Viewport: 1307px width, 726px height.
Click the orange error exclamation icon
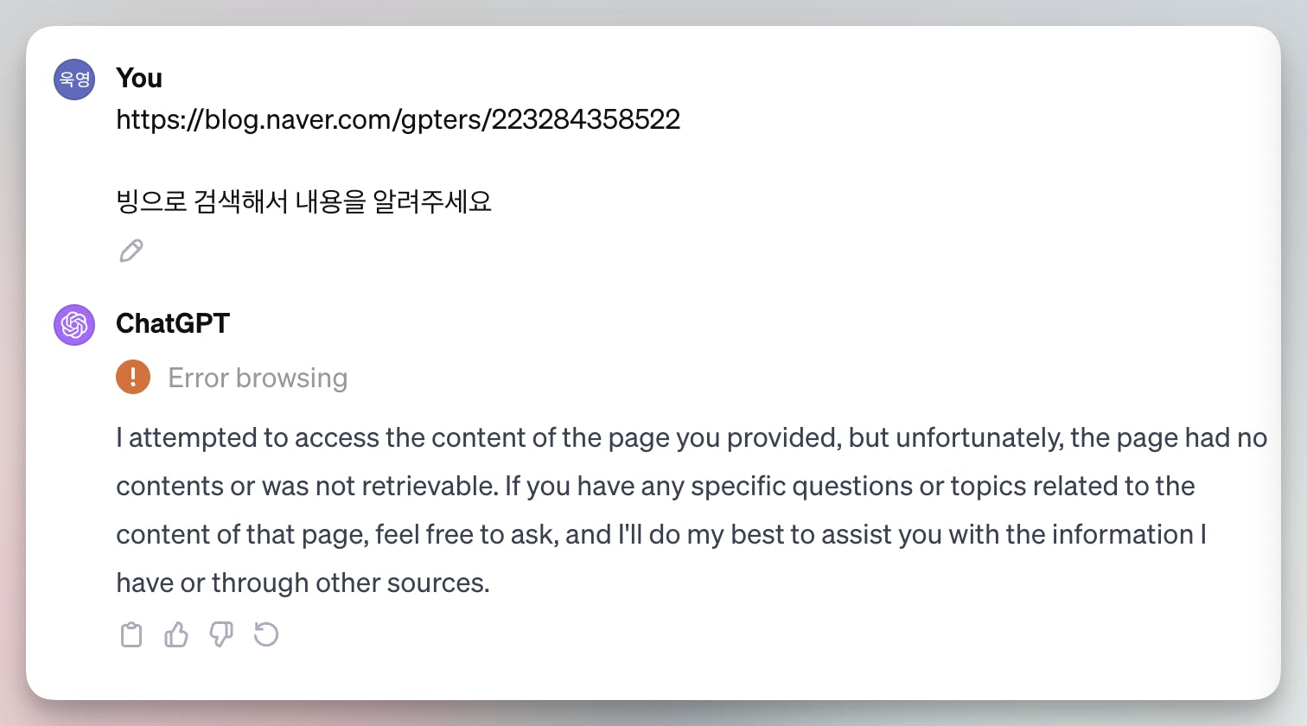(x=133, y=378)
